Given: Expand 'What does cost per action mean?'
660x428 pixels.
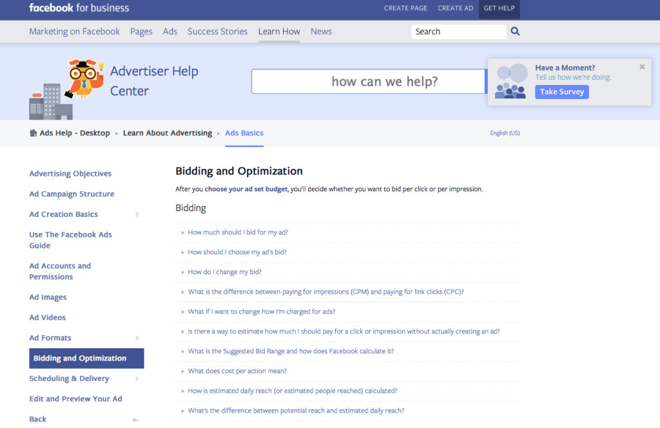Looking at the screenshot, I should tap(238, 371).
